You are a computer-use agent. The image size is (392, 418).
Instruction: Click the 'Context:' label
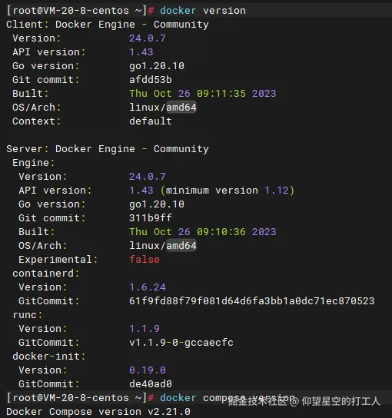37,121
